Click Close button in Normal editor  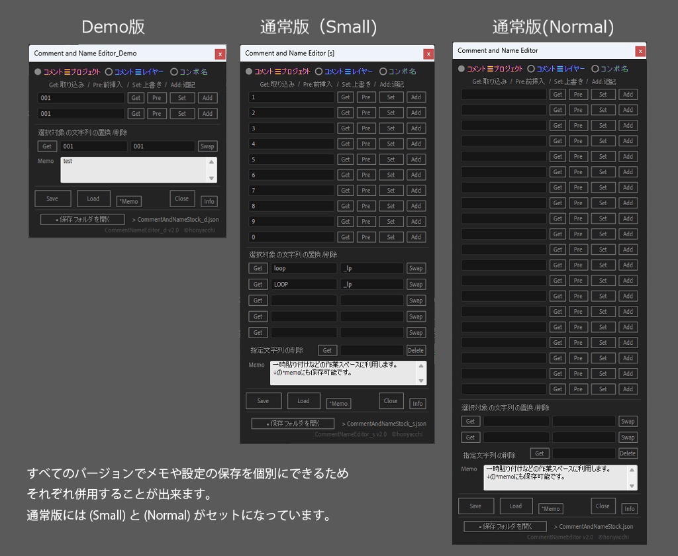[603, 506]
